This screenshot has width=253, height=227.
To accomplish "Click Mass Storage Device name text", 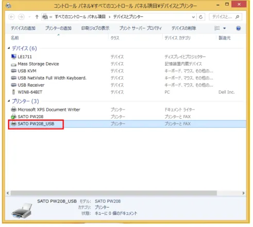I will click(x=38, y=64).
